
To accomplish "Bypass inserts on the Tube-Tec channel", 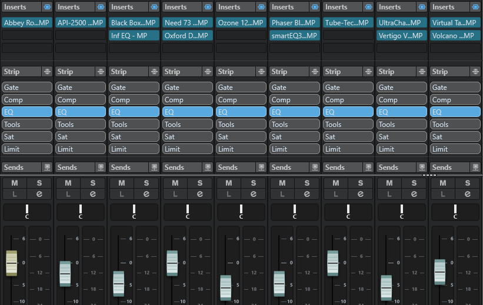I will coord(368,7).
